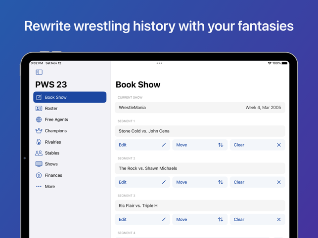Click the Champions crown icon
The image size is (318, 238).
[39, 131]
